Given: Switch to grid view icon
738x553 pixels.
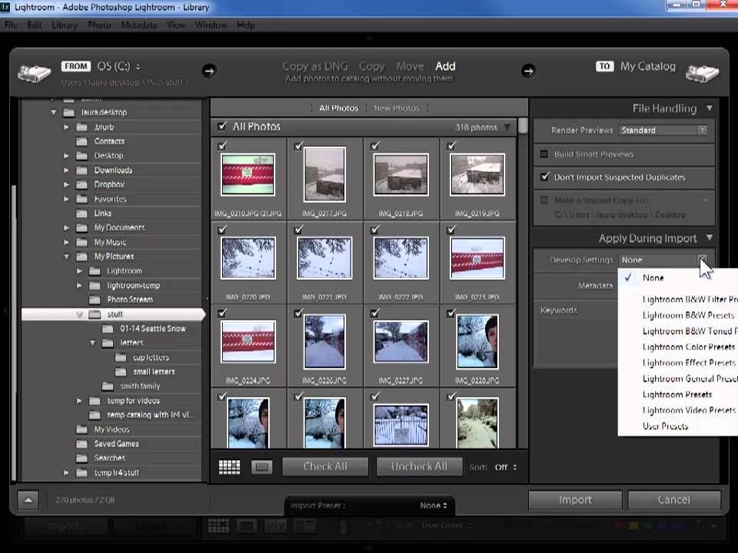Looking at the screenshot, I should (x=229, y=466).
